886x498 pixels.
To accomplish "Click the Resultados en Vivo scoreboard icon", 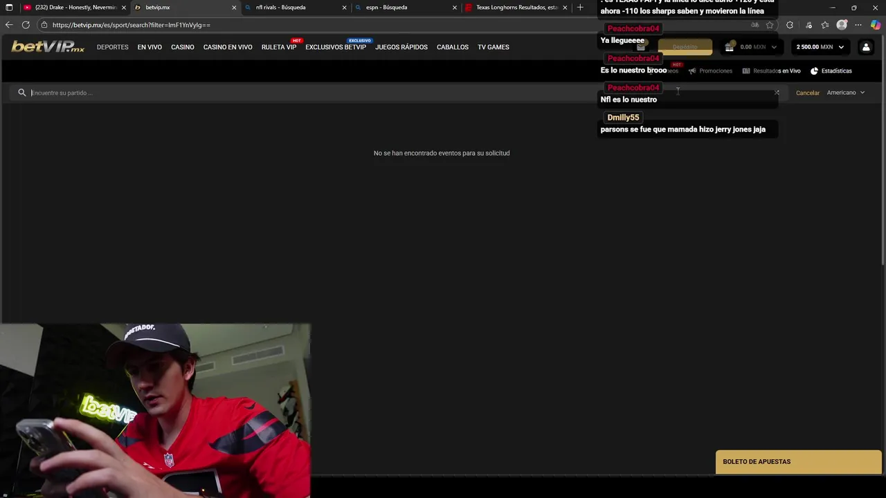I will [x=746, y=71].
